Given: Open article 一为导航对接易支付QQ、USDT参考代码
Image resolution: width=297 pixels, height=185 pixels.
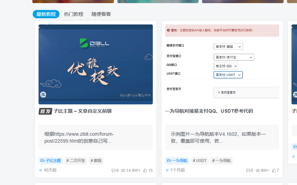Looking at the screenshot, I should coord(209,111).
